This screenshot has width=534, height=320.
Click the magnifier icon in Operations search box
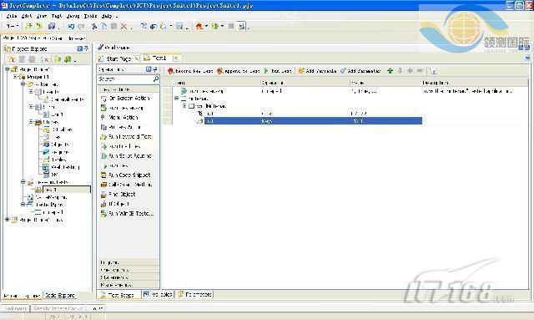tap(156, 79)
